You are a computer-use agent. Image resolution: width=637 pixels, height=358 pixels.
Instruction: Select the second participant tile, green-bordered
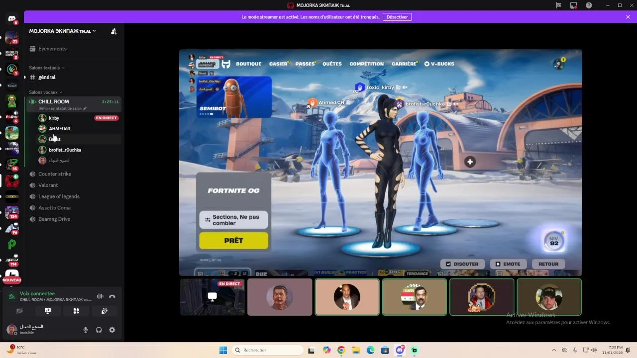coord(347,297)
